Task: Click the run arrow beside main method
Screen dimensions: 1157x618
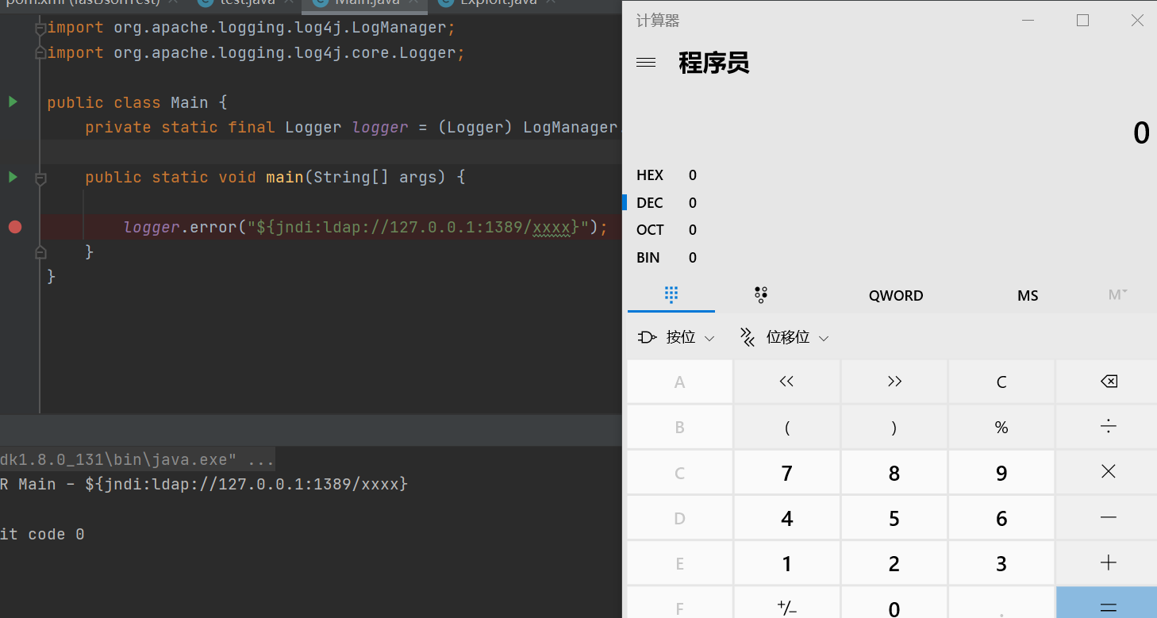Action: (13, 176)
